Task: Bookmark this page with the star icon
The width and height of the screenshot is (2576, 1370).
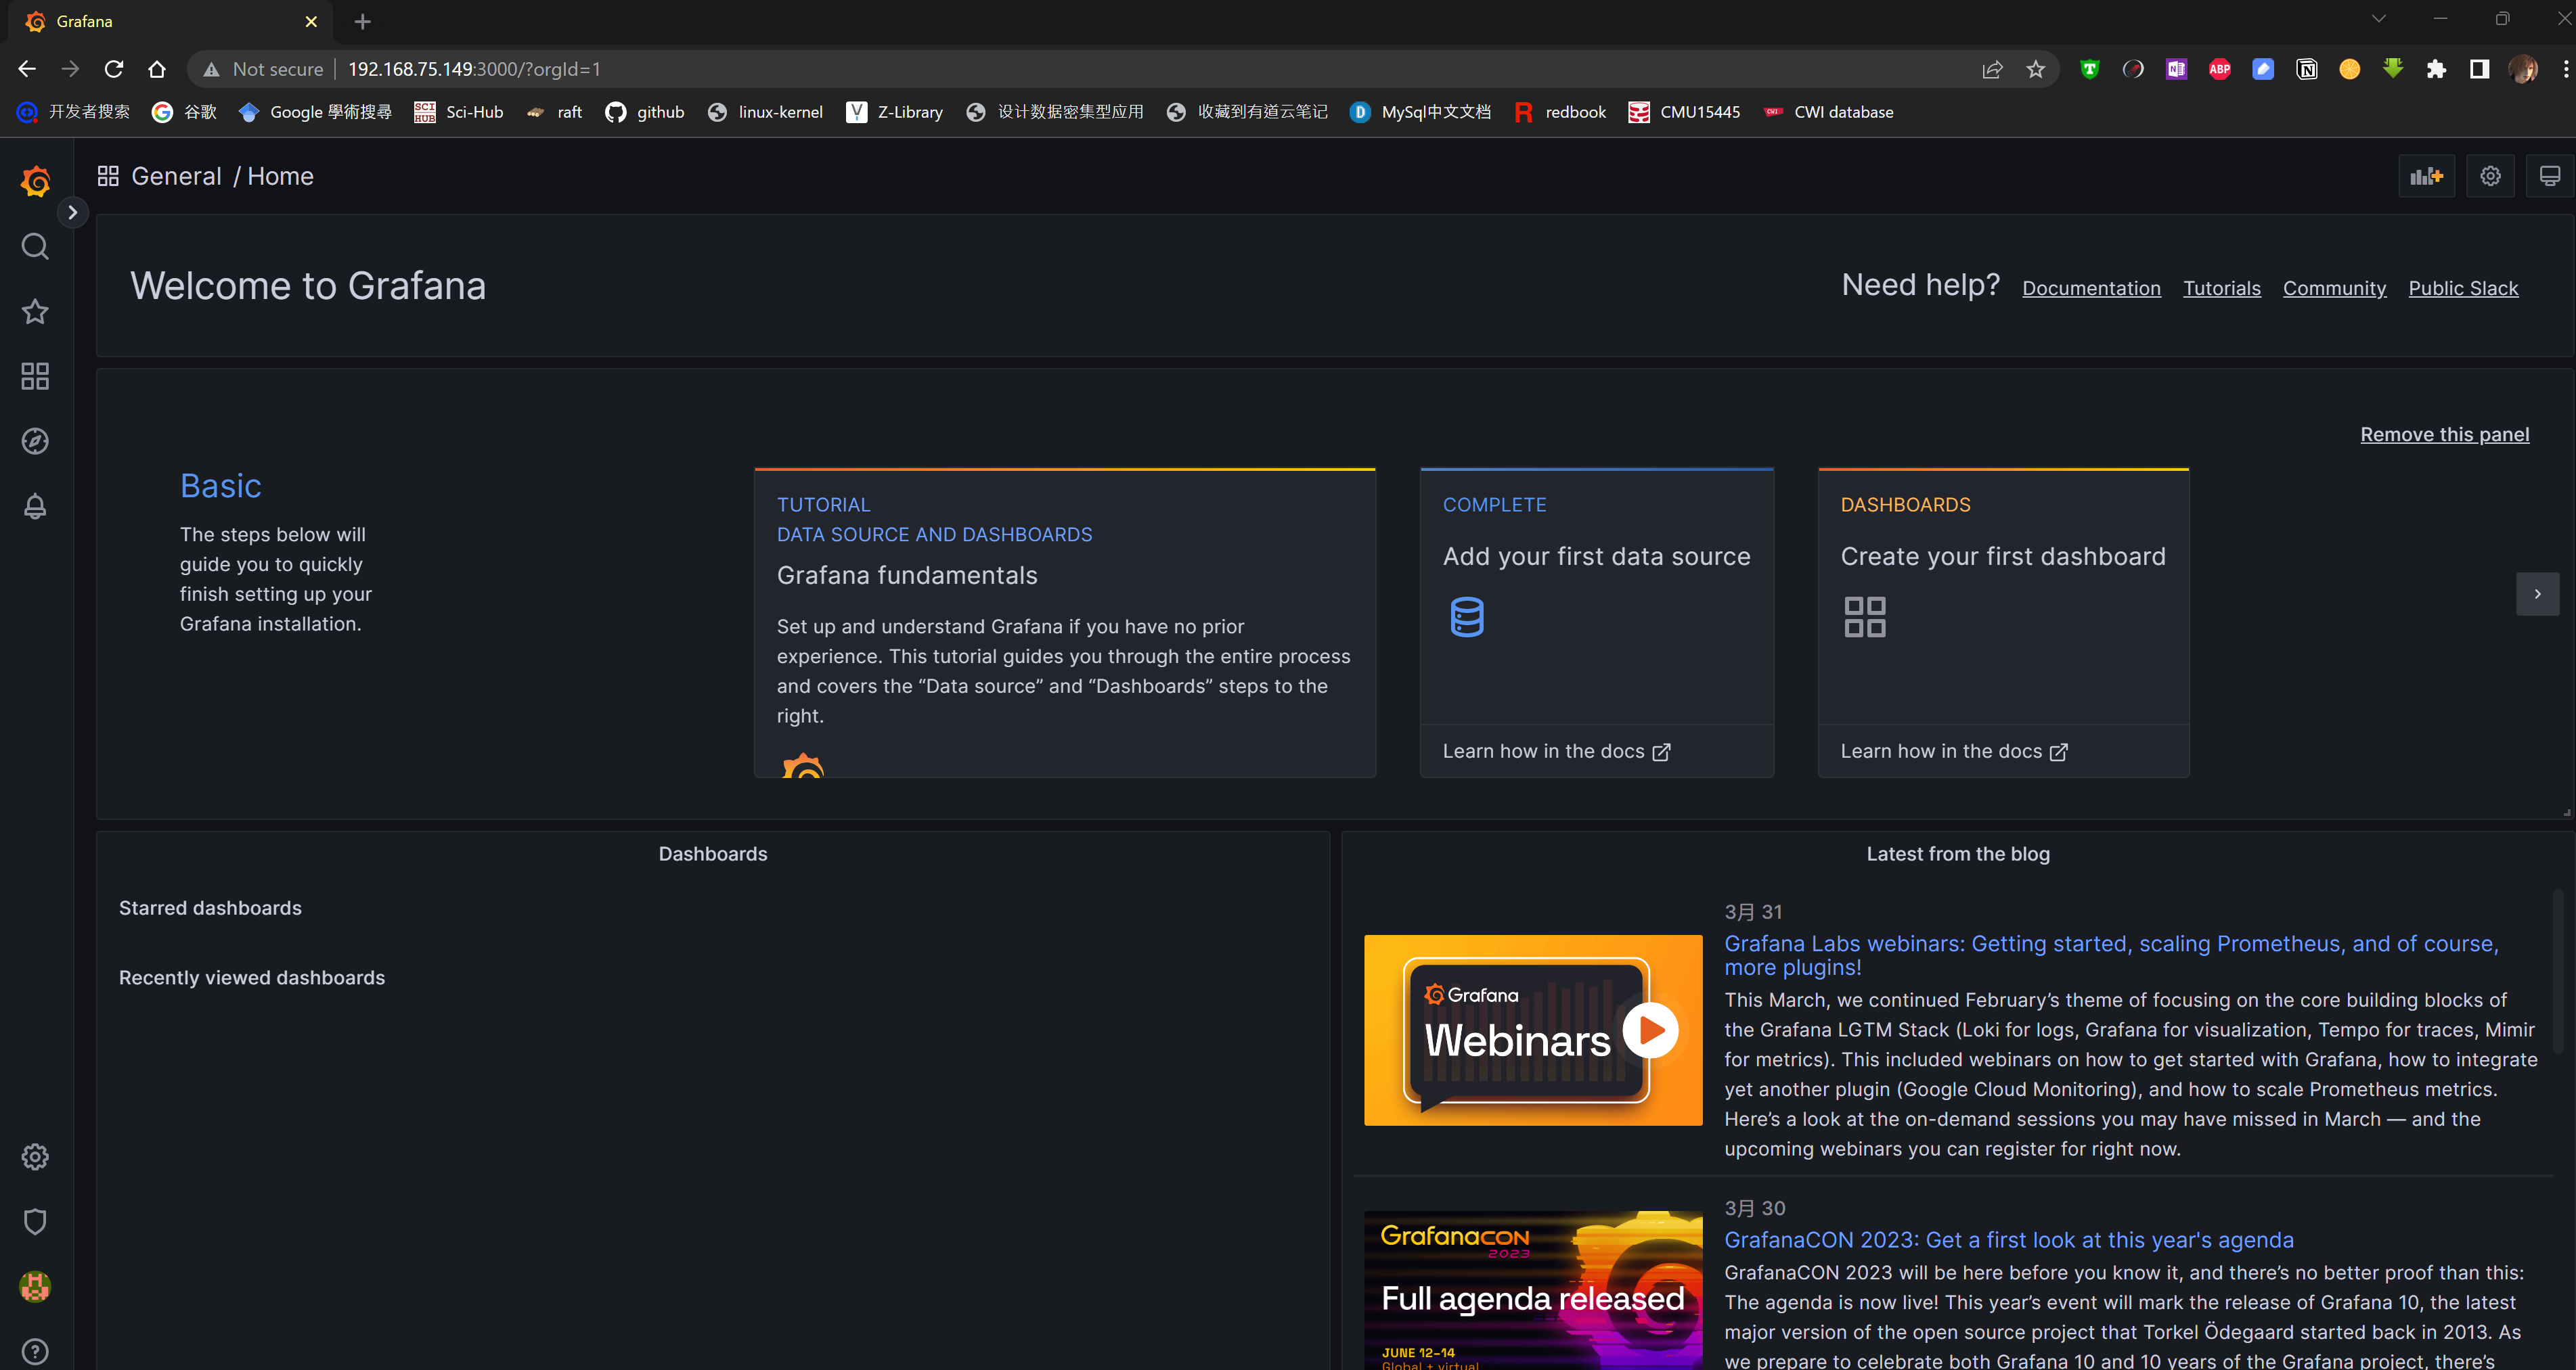Action: [2035, 69]
